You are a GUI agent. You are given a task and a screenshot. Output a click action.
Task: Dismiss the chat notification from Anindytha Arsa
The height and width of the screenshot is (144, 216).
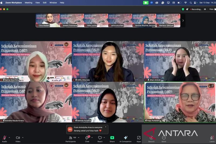tap(106, 127)
